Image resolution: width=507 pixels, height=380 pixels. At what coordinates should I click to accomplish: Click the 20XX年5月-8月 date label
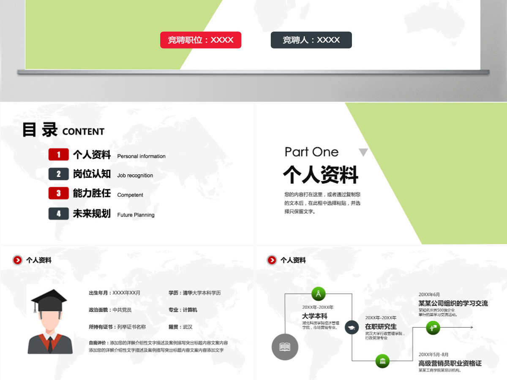point(433,354)
